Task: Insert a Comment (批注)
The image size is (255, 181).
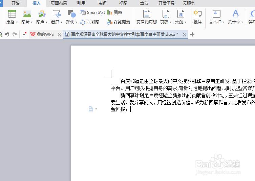Action: [x=198, y=17]
